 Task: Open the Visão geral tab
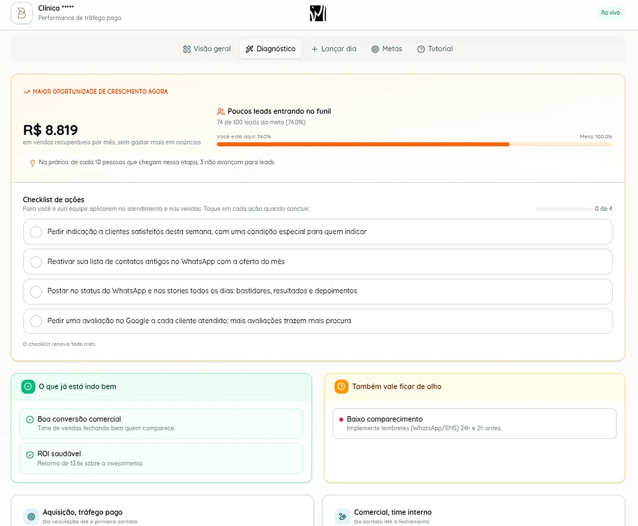[207, 49]
